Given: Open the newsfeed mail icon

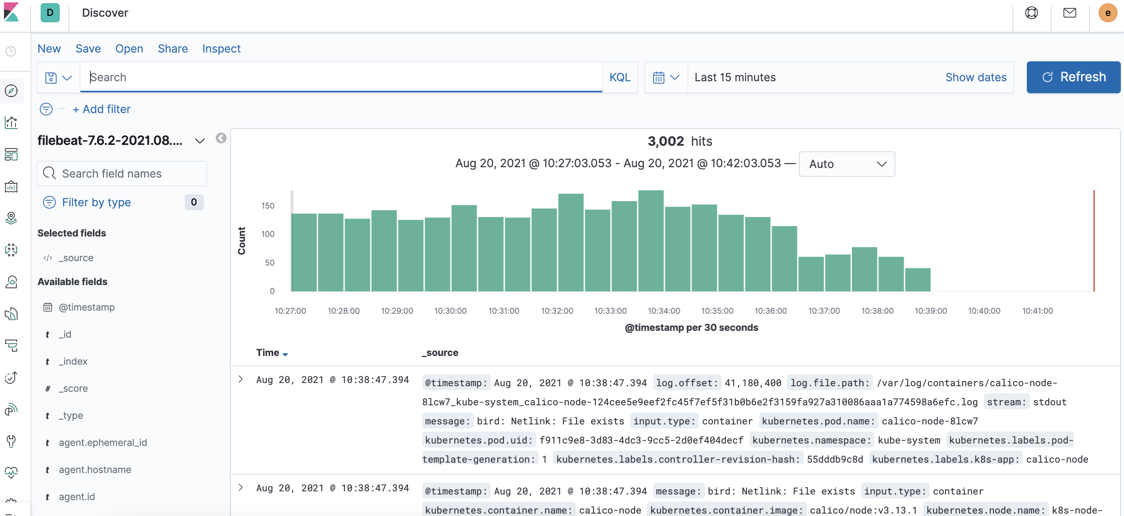Looking at the screenshot, I should pyautogui.click(x=1069, y=13).
